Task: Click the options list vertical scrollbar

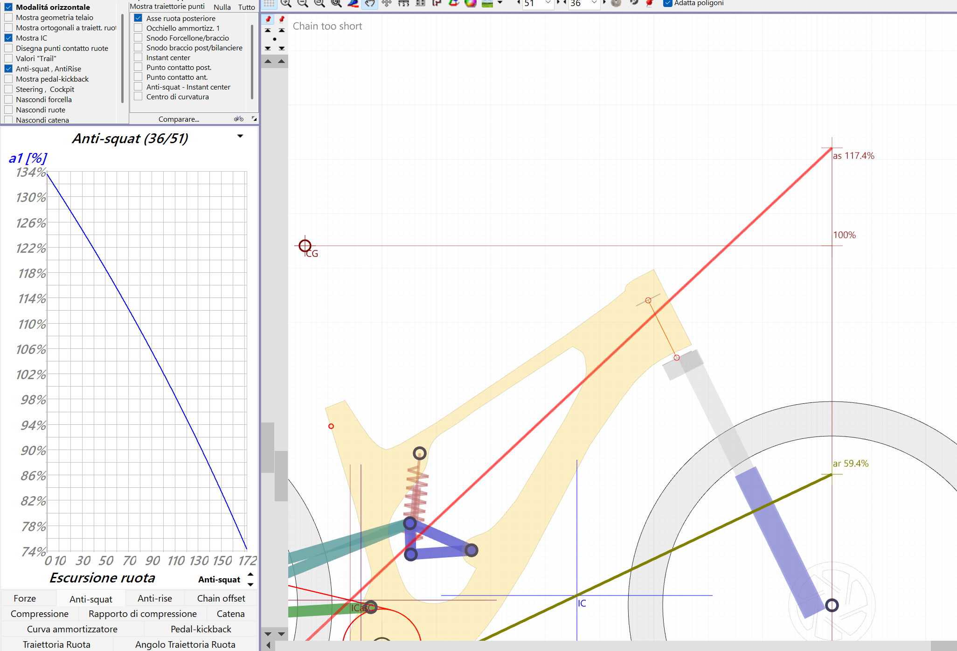Action: (122, 58)
